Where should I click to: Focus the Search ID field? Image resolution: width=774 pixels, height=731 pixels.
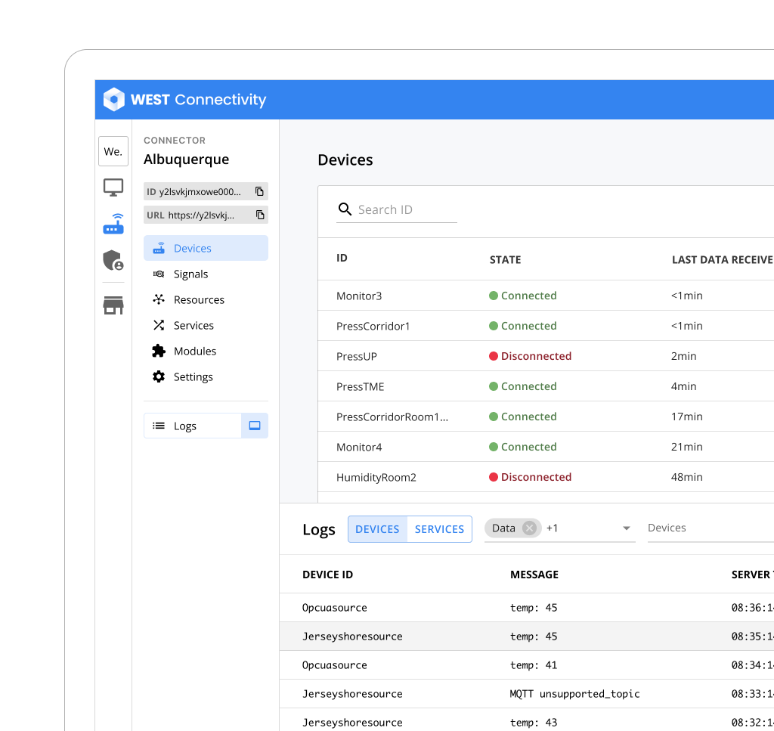pyautogui.click(x=397, y=209)
